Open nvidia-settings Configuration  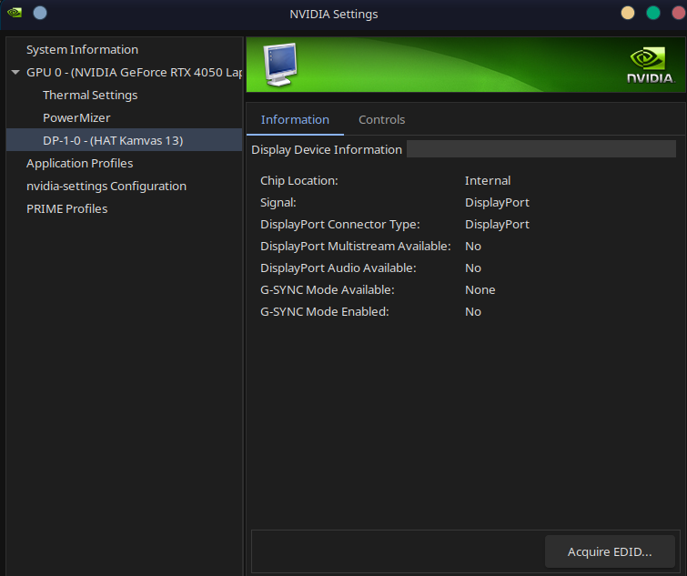tap(106, 187)
